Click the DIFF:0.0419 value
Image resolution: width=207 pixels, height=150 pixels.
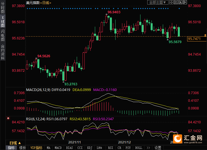point(61,90)
